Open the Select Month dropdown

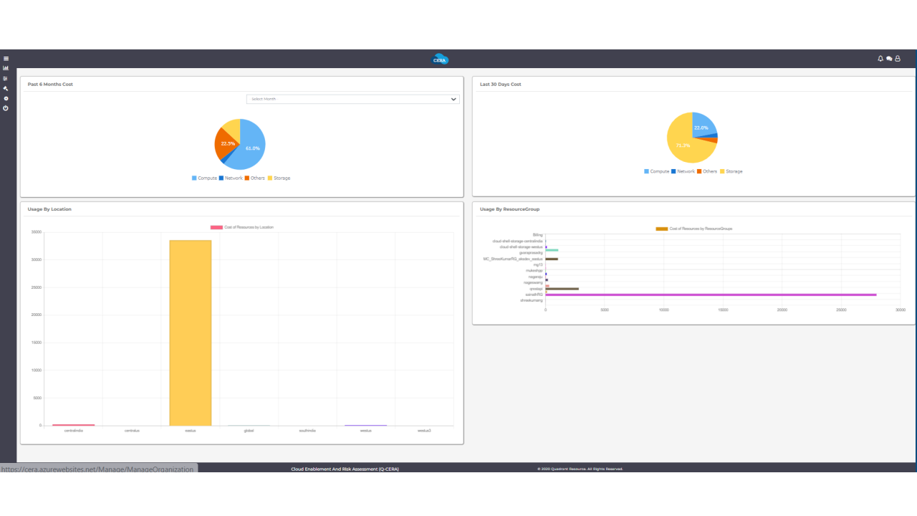(353, 99)
